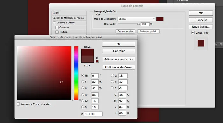The width and height of the screenshot is (223, 123).
Task: Select Opções de Mesclagem: Padrão entry
Action: (x=69, y=18)
